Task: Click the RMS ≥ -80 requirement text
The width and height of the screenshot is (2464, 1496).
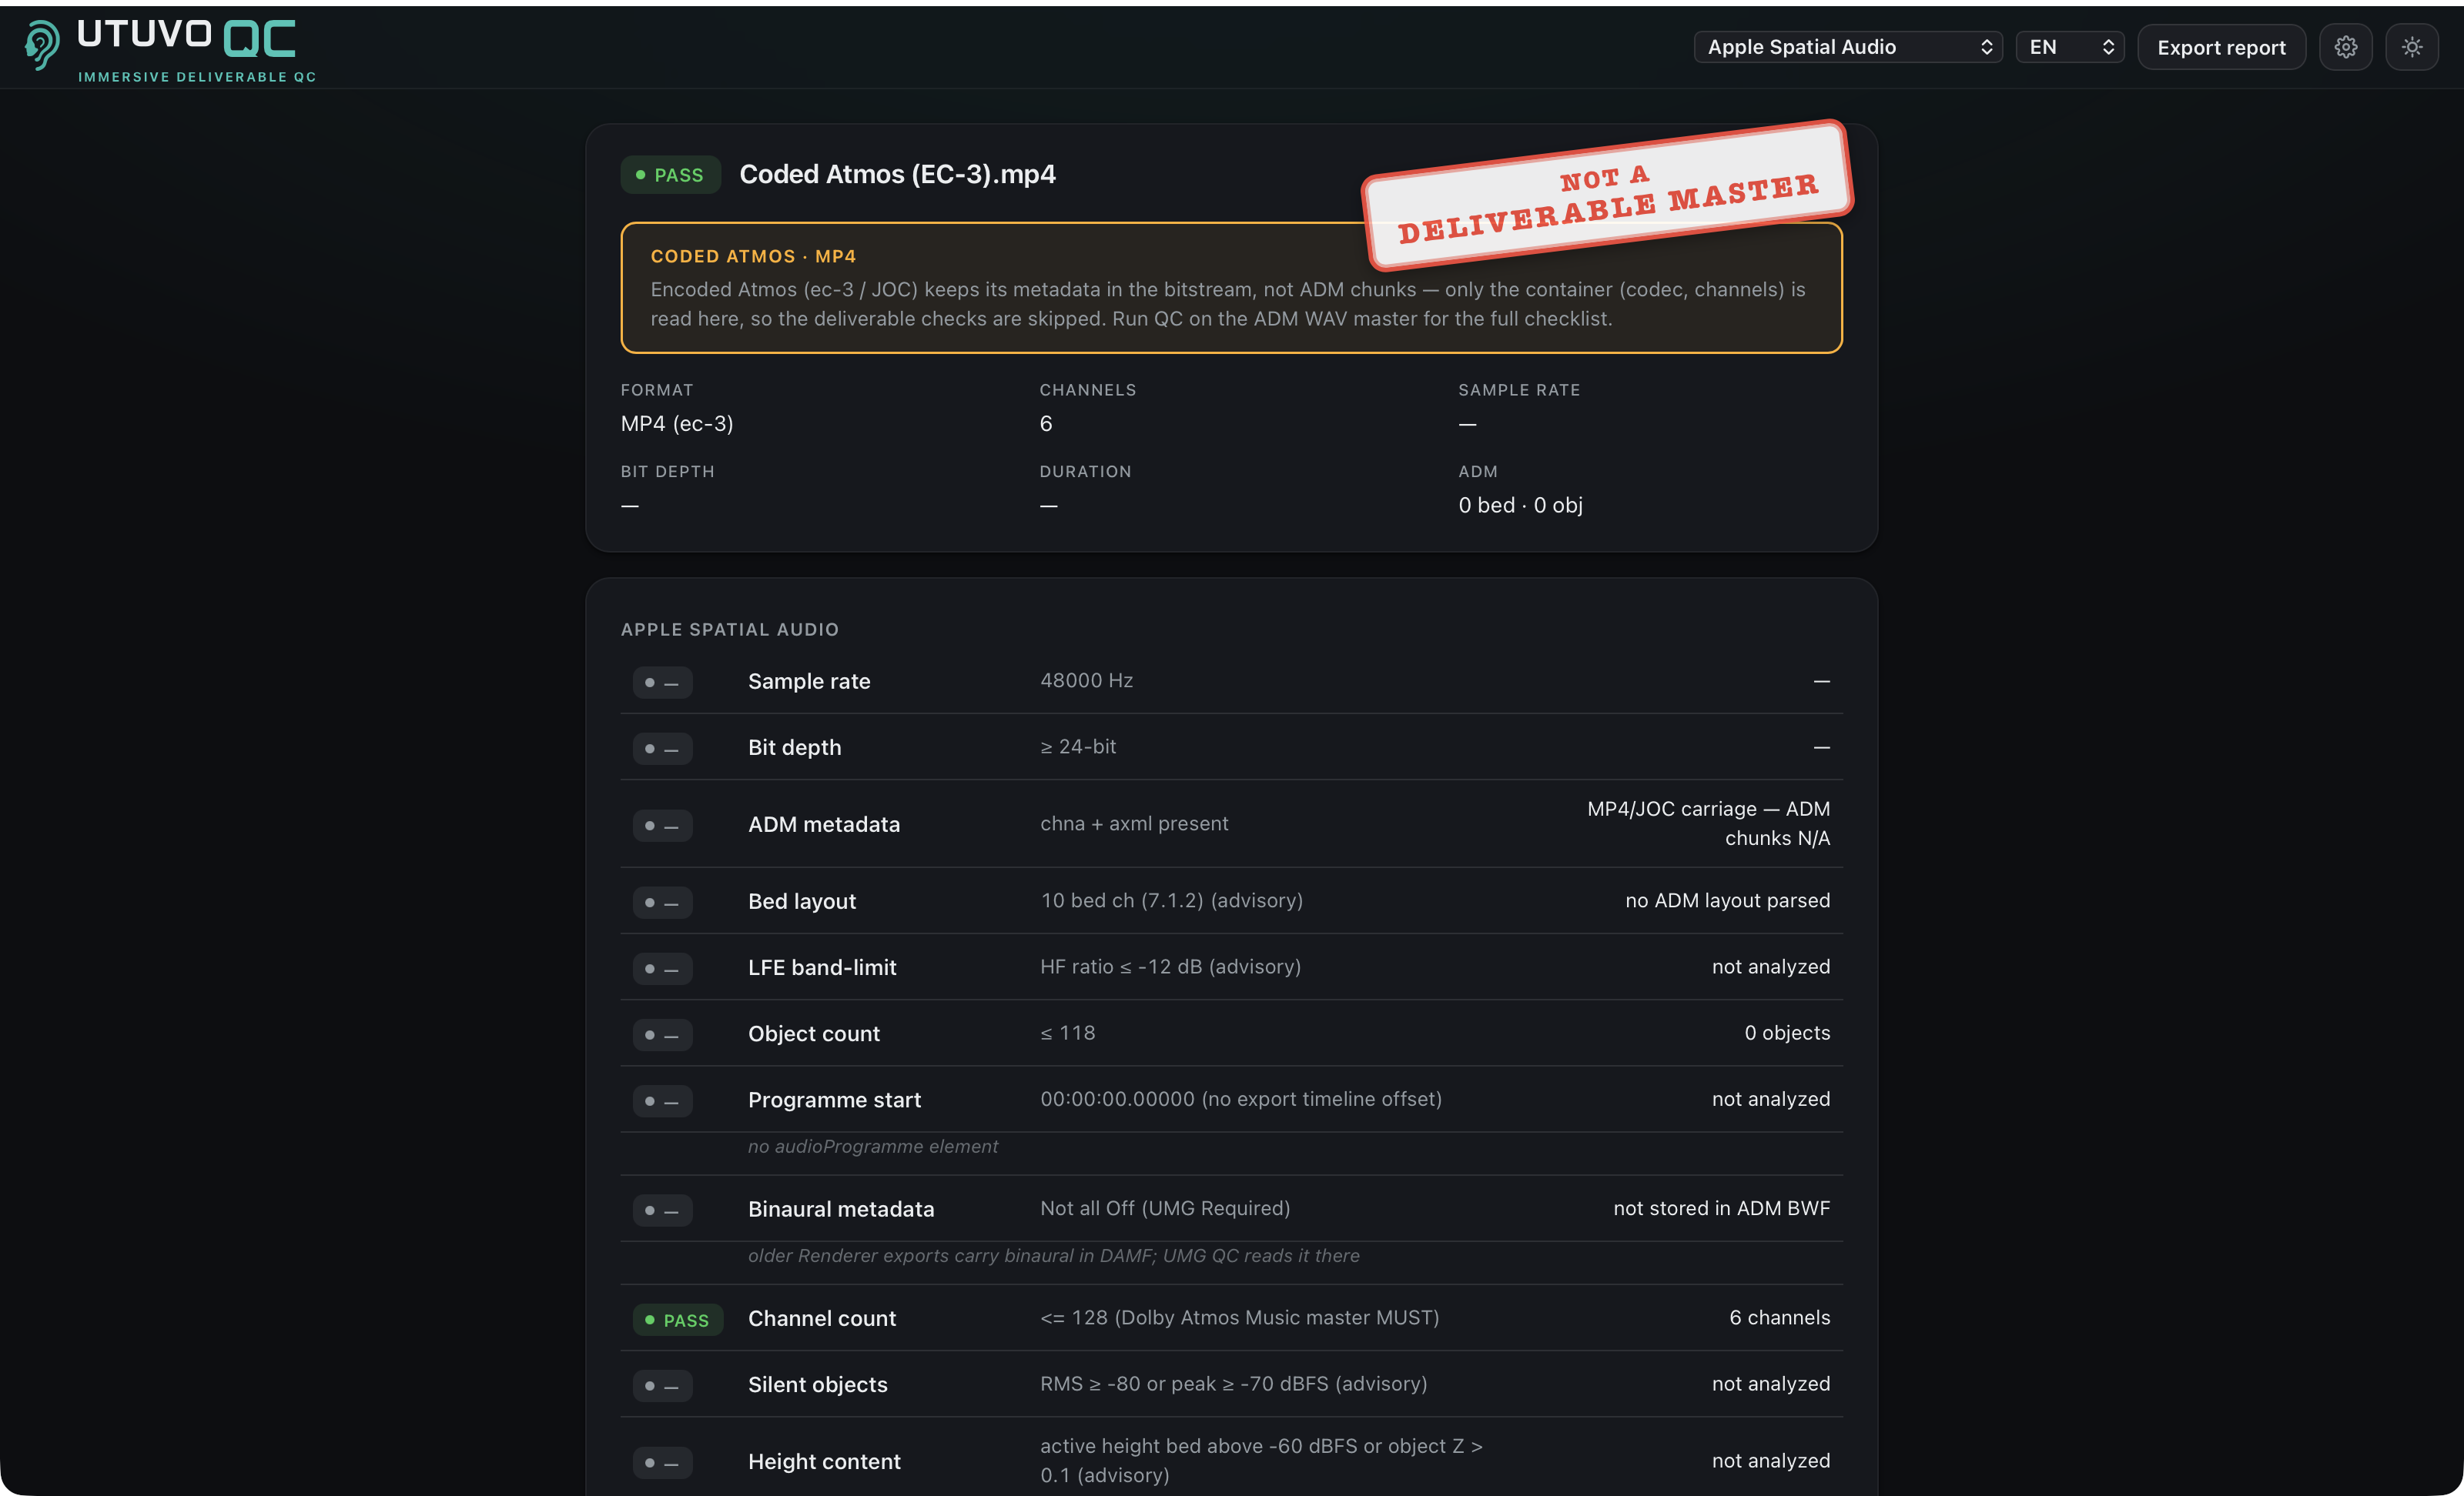Action: [x=1233, y=1383]
